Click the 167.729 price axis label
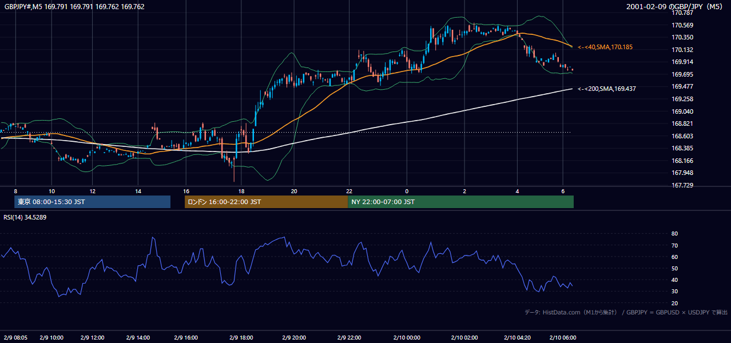 click(683, 185)
